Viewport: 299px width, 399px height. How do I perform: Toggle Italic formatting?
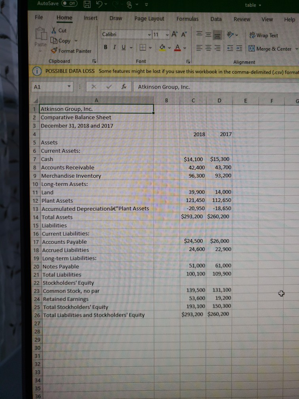coord(114,47)
